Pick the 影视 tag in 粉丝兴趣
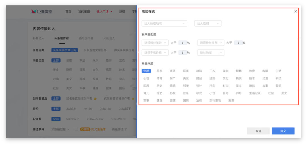307x145 pixels. [173, 93]
